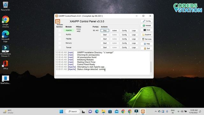
Task: Open clock and date 12:09 AM
Action: (x=193, y=111)
